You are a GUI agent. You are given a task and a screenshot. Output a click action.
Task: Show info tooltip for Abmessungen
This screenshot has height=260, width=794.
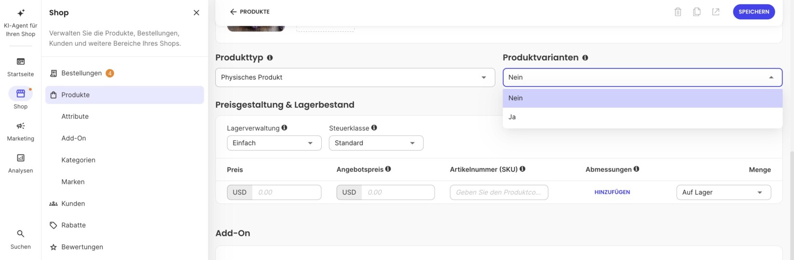tap(636, 169)
